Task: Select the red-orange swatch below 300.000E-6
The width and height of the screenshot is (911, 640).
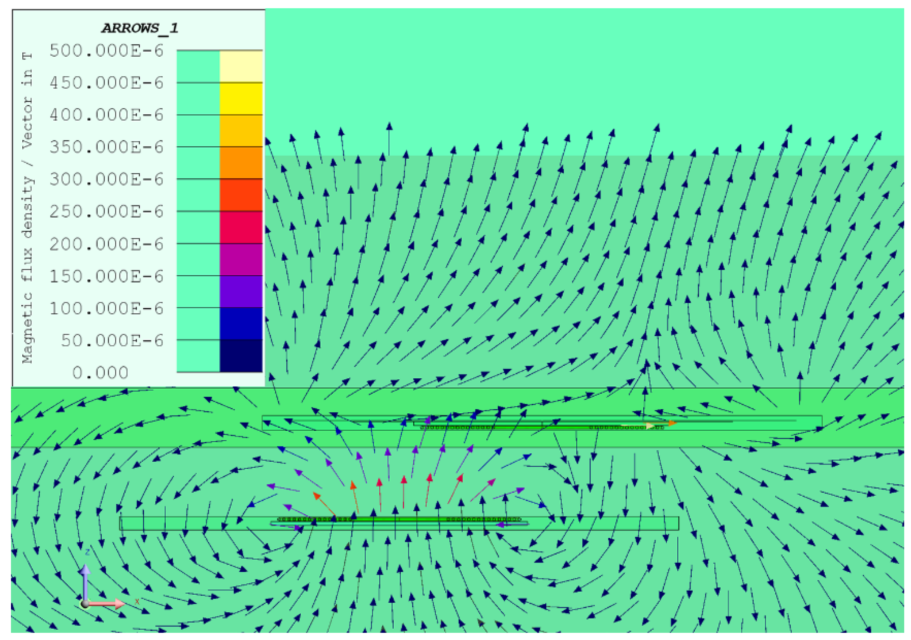Action: (241, 195)
